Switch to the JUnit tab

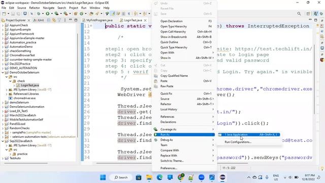tap(39, 20)
